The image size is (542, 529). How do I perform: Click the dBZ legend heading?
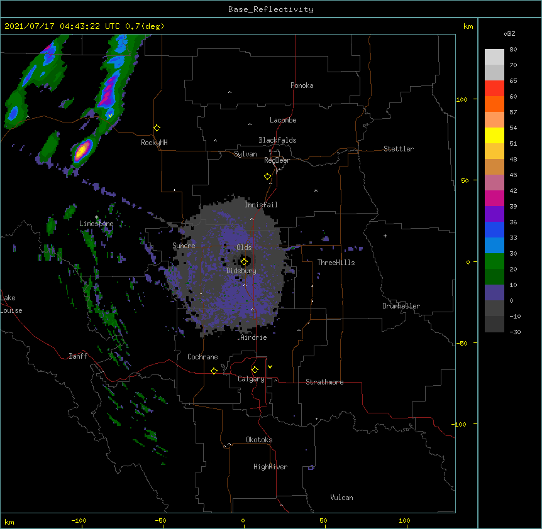509,33
